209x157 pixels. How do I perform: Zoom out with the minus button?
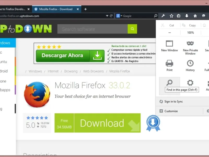pyautogui.click(x=170, y=32)
